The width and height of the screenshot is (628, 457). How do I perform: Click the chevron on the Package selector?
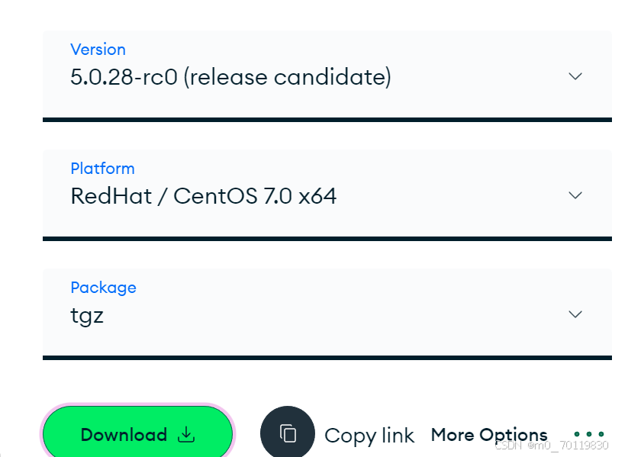pos(575,314)
